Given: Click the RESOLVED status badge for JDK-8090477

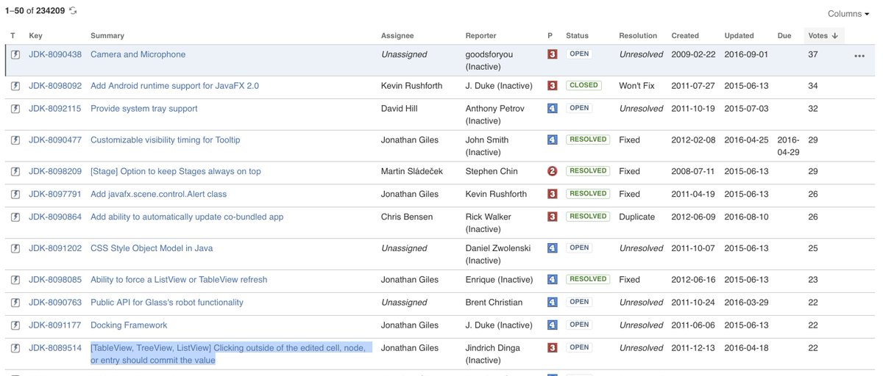Looking at the screenshot, I should click(x=588, y=140).
